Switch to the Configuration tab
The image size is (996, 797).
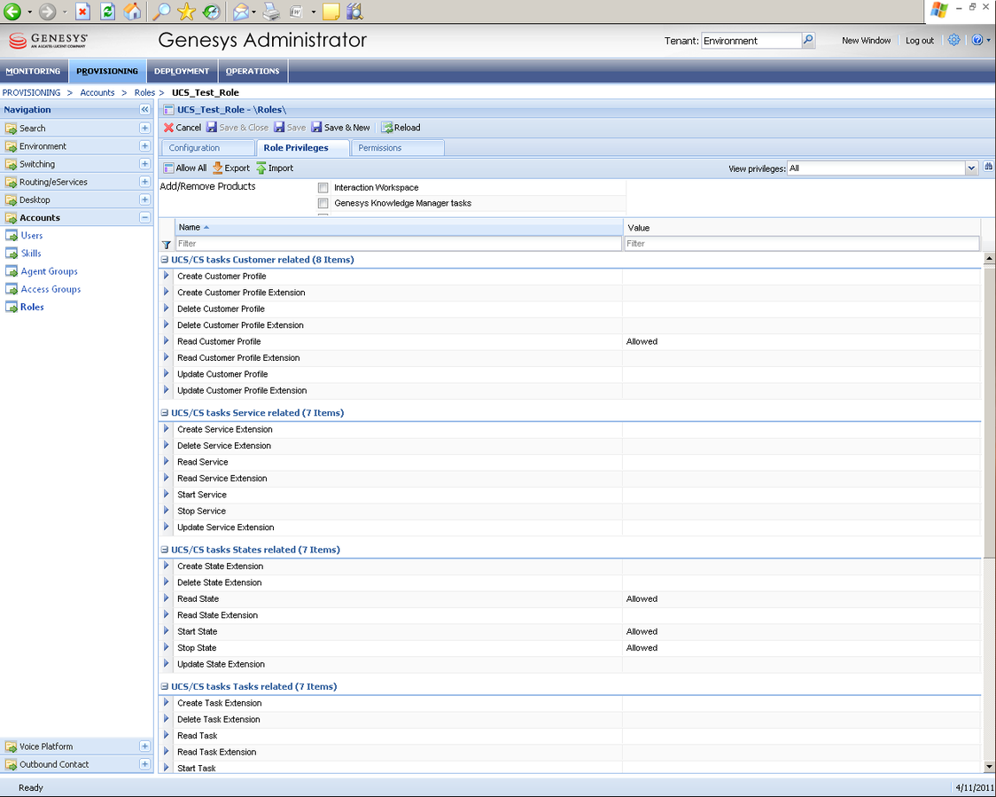(207, 147)
